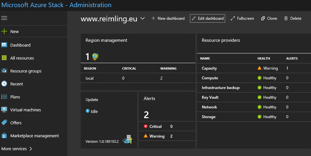Image resolution: width=311 pixels, height=156 pixels.
Task: Click the WARNING column header in Region management
Action: point(168,68)
